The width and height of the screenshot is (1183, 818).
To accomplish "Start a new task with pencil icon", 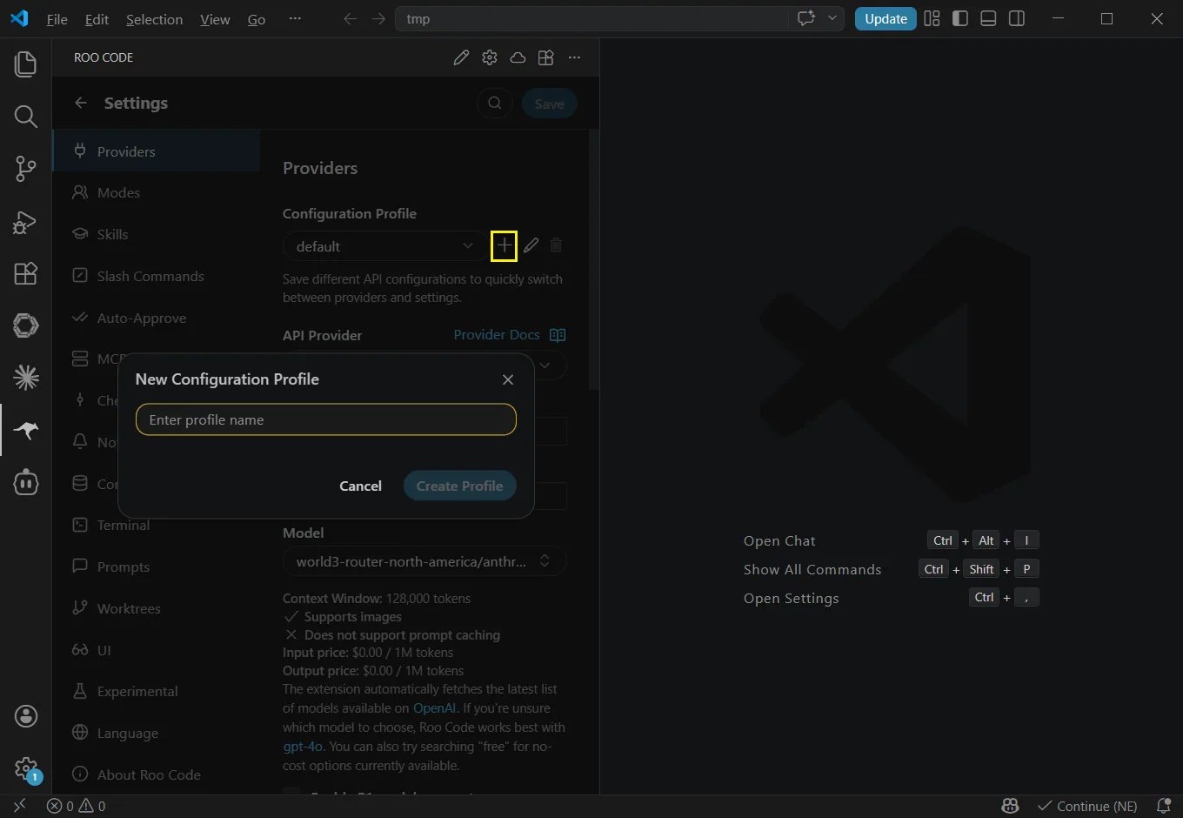I will (461, 57).
